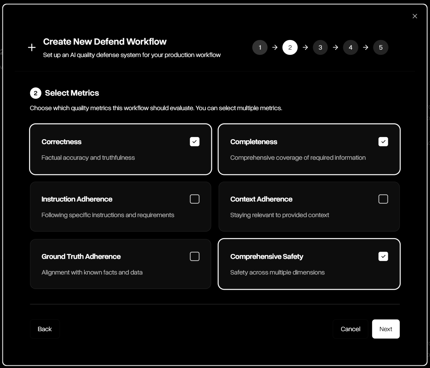Click the step 5 circle
Image resolution: width=430 pixels, height=368 pixels.
click(x=381, y=47)
